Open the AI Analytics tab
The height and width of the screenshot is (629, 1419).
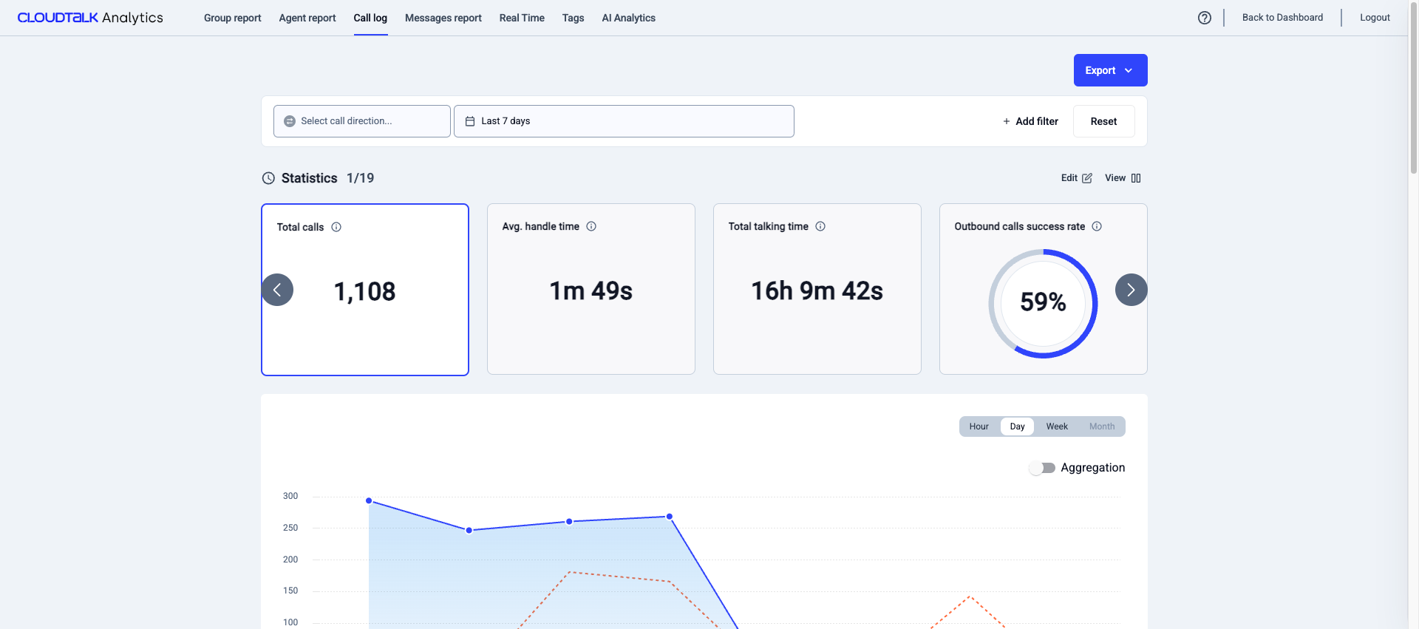629,18
